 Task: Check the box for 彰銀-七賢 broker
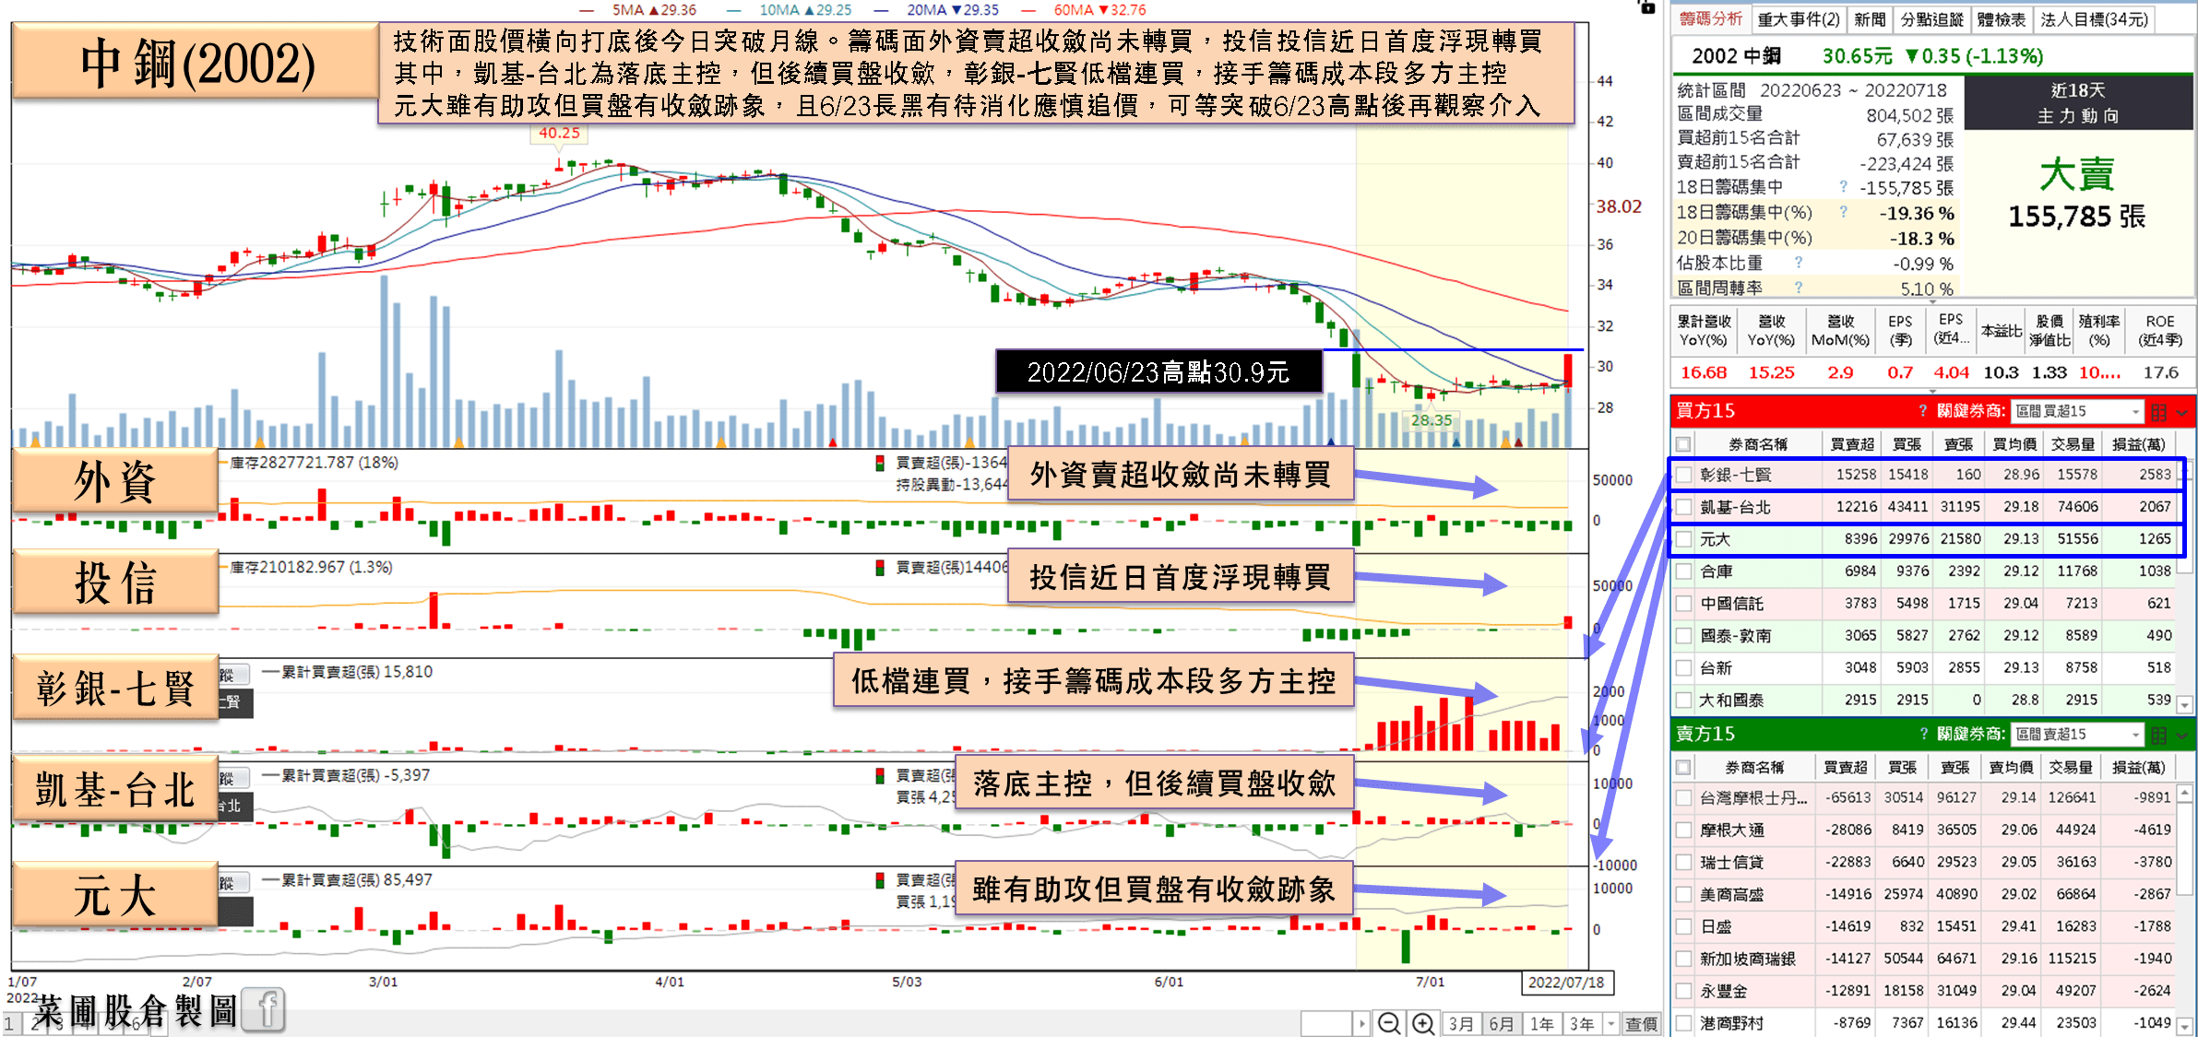(x=1684, y=475)
